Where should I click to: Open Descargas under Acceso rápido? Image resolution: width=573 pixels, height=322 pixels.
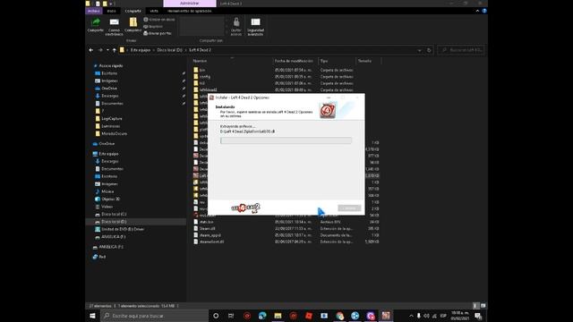point(109,96)
